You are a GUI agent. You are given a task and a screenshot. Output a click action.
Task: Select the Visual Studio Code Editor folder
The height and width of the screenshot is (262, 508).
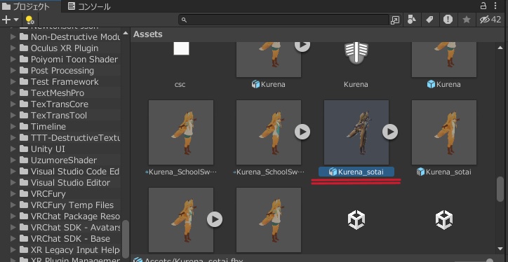tap(69, 172)
